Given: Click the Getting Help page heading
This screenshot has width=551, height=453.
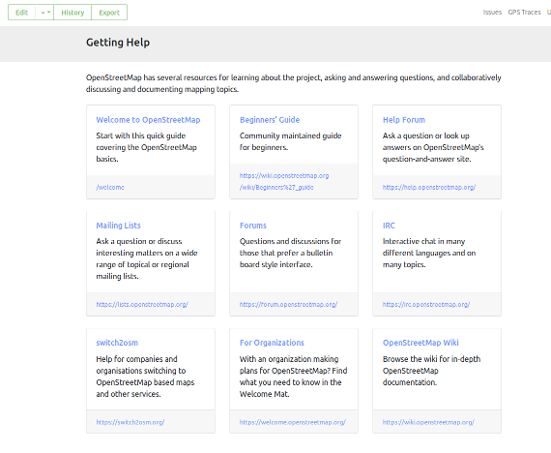Looking at the screenshot, I should pyautogui.click(x=118, y=43).
